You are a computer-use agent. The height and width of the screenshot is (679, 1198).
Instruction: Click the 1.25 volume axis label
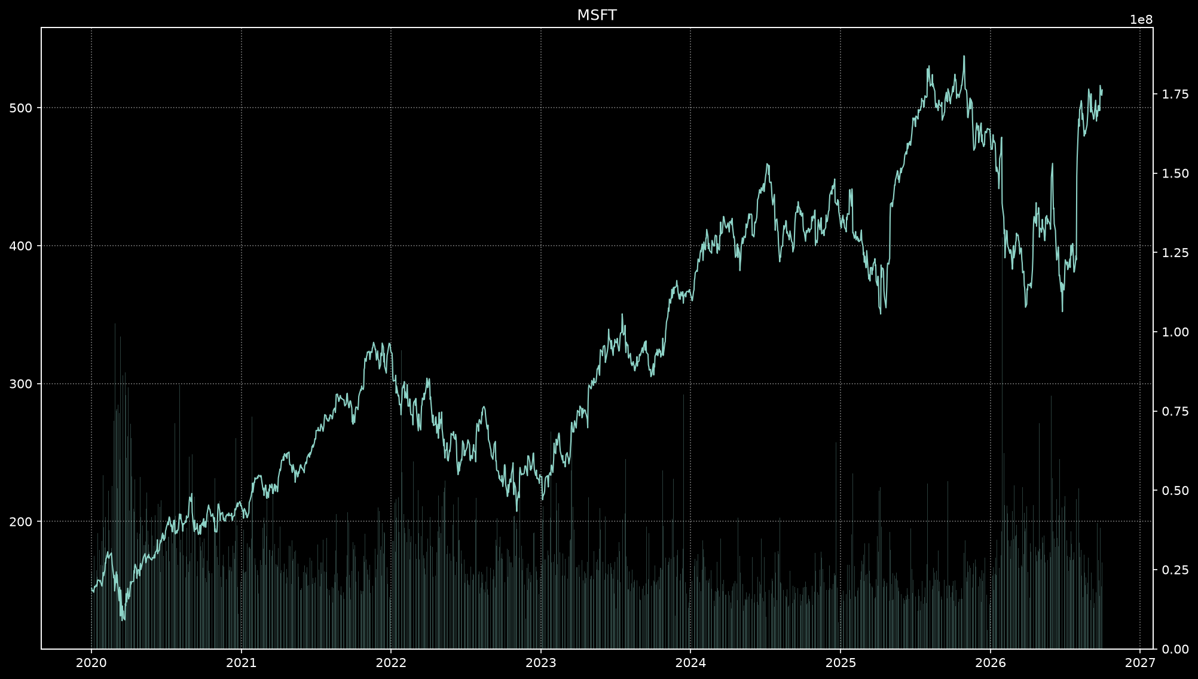(x=1175, y=253)
